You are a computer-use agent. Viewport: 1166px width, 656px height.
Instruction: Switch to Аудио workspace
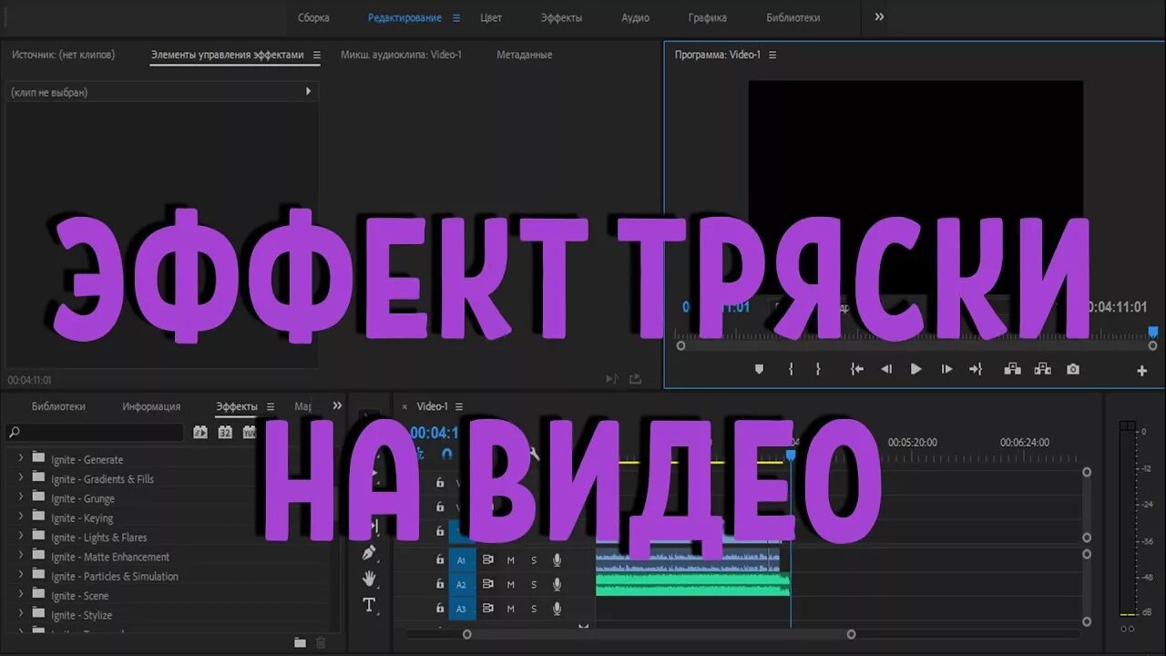(x=636, y=17)
